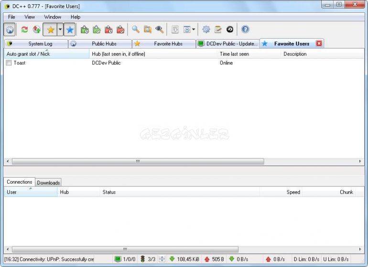Switch to the DCDev Public hub tab

click(x=227, y=43)
